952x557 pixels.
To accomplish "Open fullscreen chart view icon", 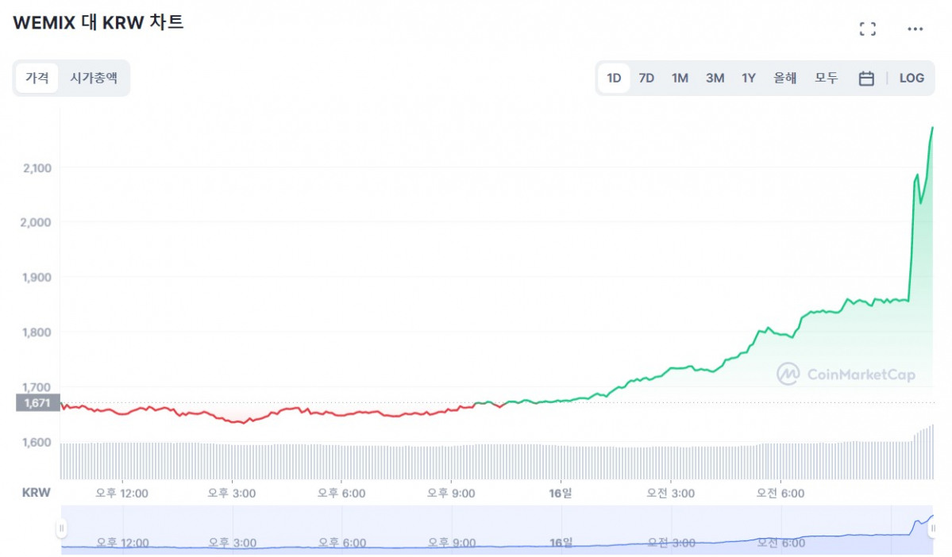I will point(867,29).
